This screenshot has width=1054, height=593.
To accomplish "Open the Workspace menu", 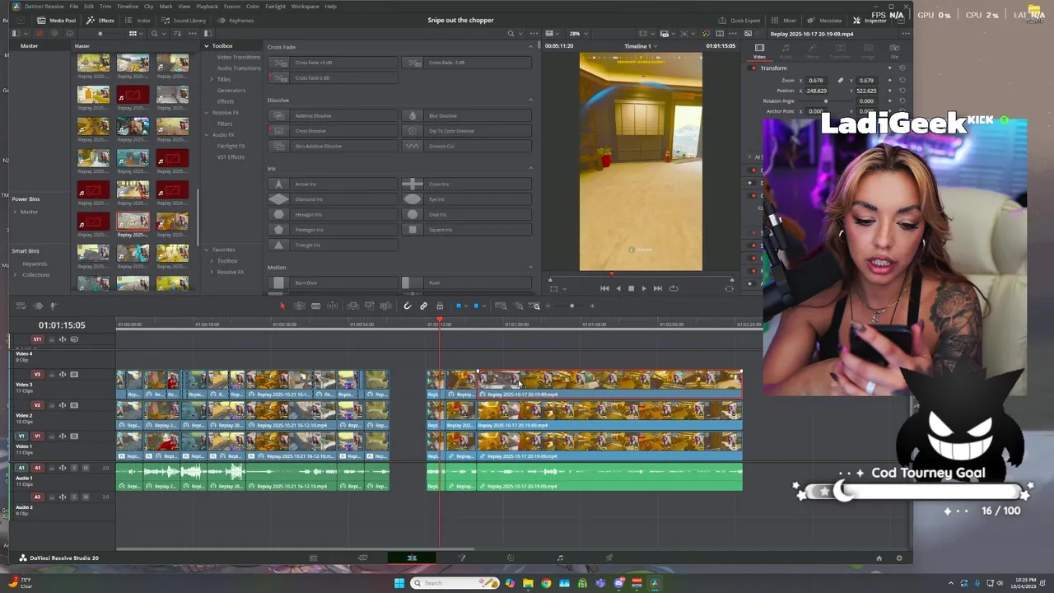I will 305,6.
